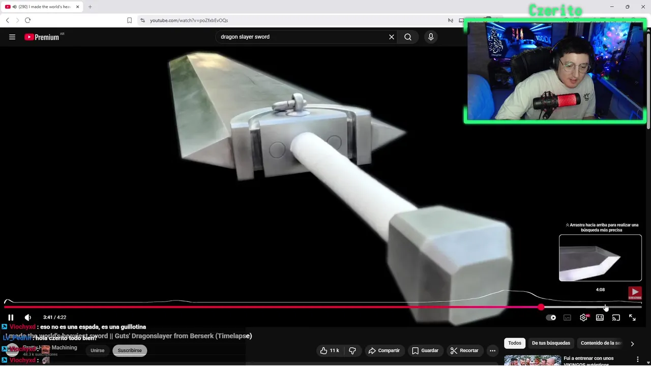This screenshot has height=366, width=651.
Task: Open the YouTube hamburger guide menu
Action: coord(12,37)
